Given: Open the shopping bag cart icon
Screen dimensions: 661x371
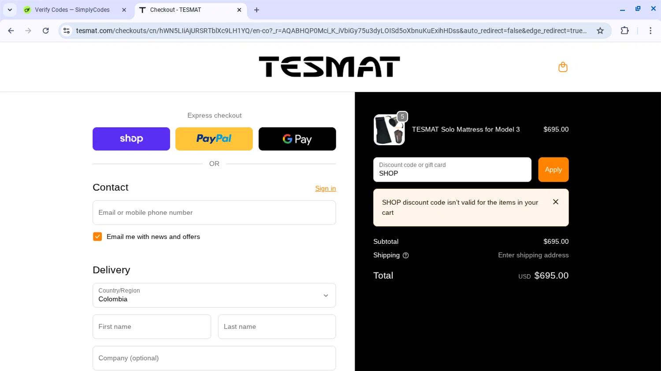Looking at the screenshot, I should click(563, 67).
